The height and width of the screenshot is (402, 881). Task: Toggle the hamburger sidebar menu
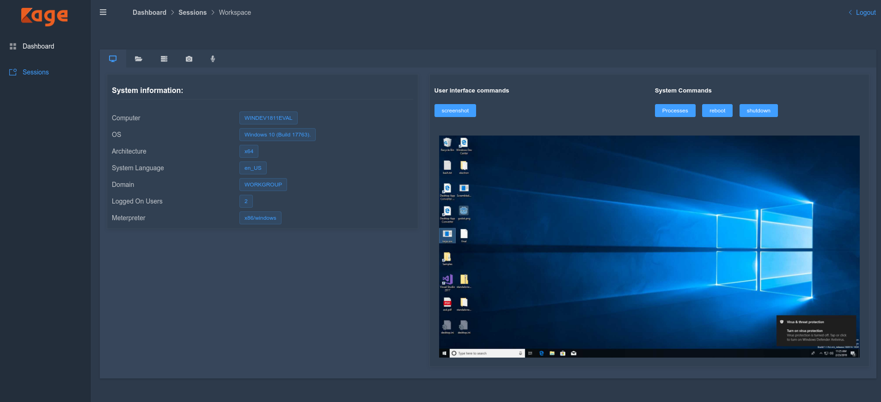pyautogui.click(x=103, y=12)
